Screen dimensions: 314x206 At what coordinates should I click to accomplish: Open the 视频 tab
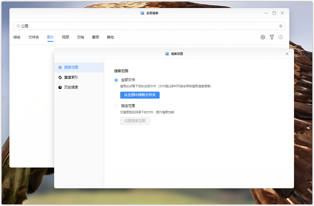click(x=65, y=37)
